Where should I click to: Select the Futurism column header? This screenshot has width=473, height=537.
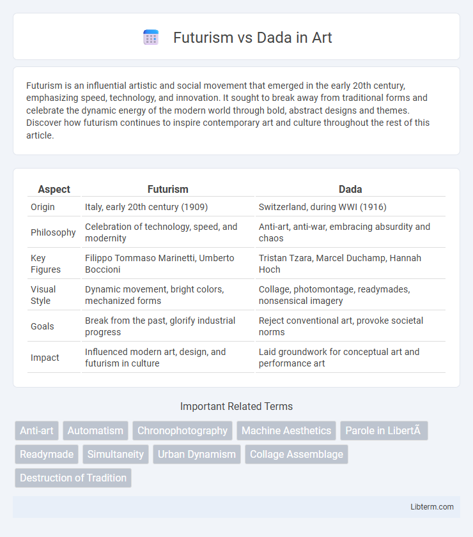tap(167, 189)
